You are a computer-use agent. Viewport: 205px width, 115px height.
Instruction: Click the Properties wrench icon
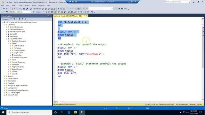tap(119, 9)
